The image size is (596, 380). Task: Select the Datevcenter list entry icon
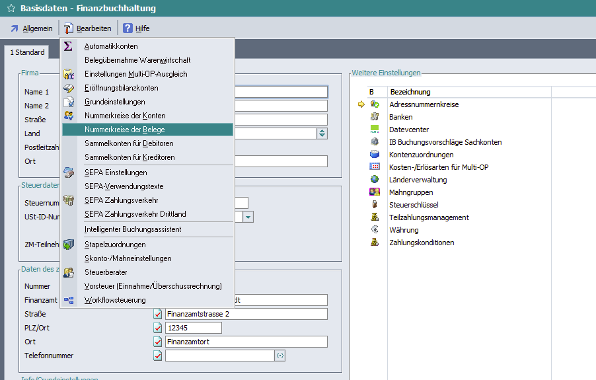(375, 130)
